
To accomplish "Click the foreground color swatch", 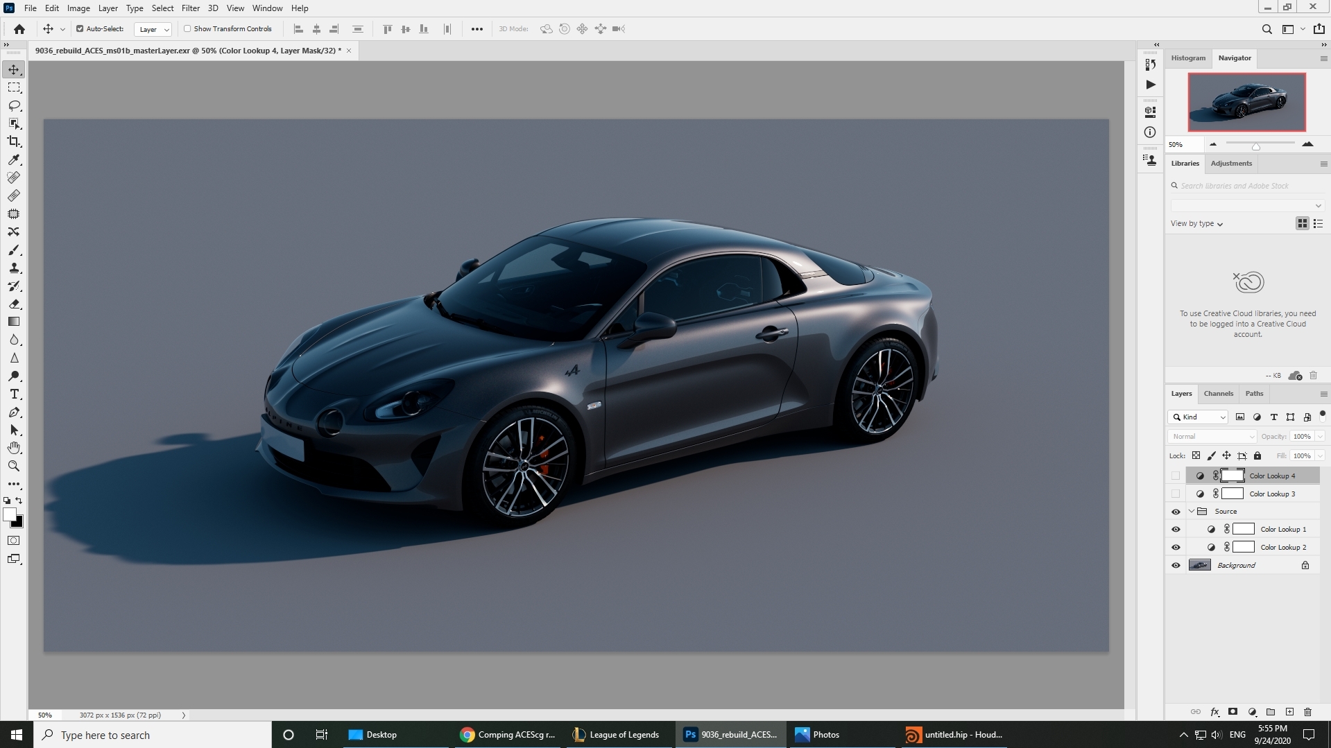I will point(8,514).
